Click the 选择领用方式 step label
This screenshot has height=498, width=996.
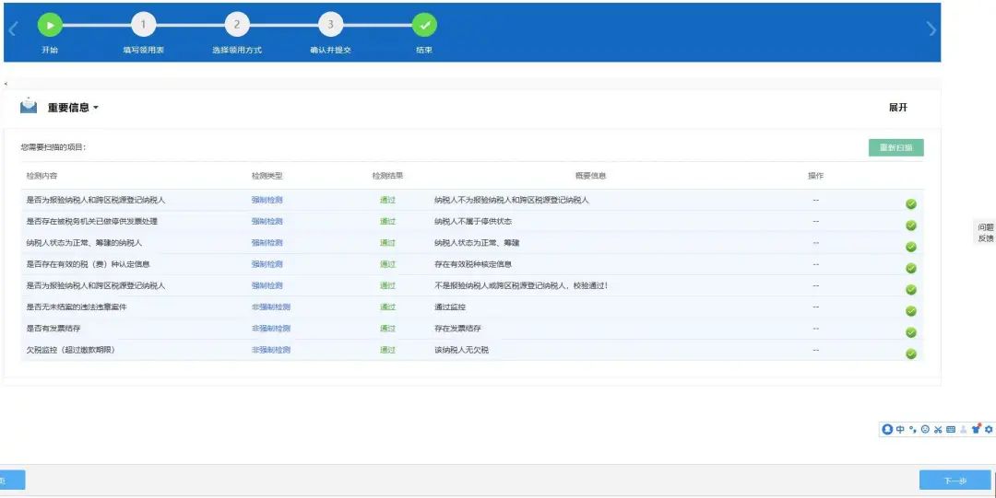(237, 50)
